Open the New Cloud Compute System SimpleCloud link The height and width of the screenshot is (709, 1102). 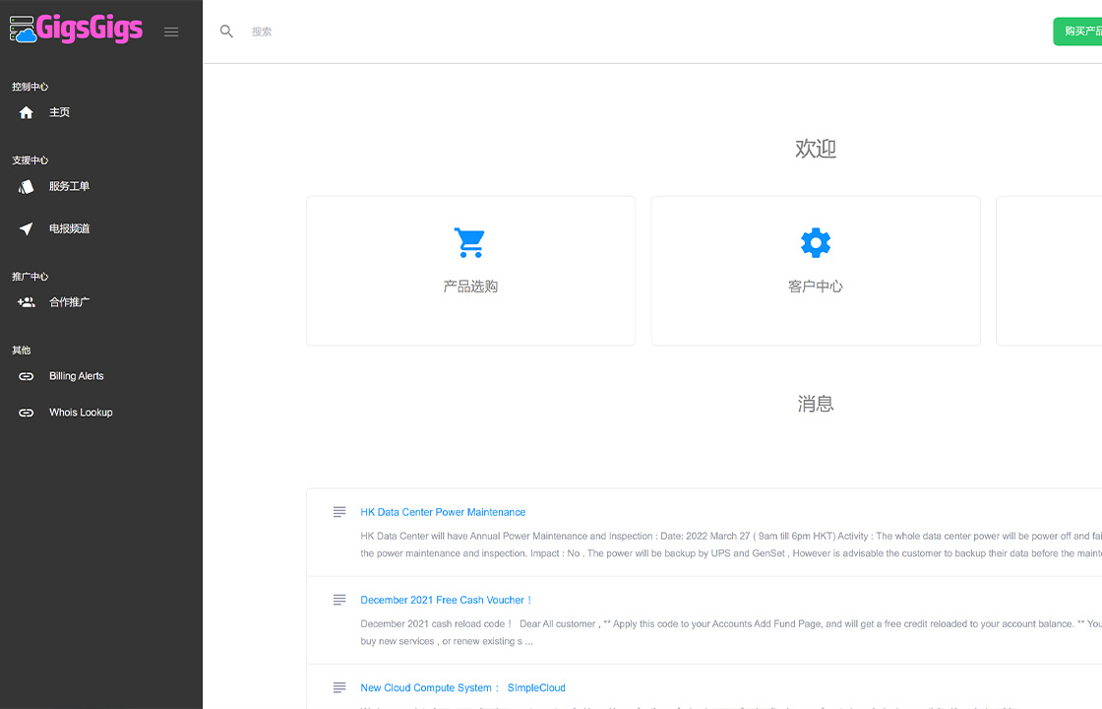[x=462, y=688]
